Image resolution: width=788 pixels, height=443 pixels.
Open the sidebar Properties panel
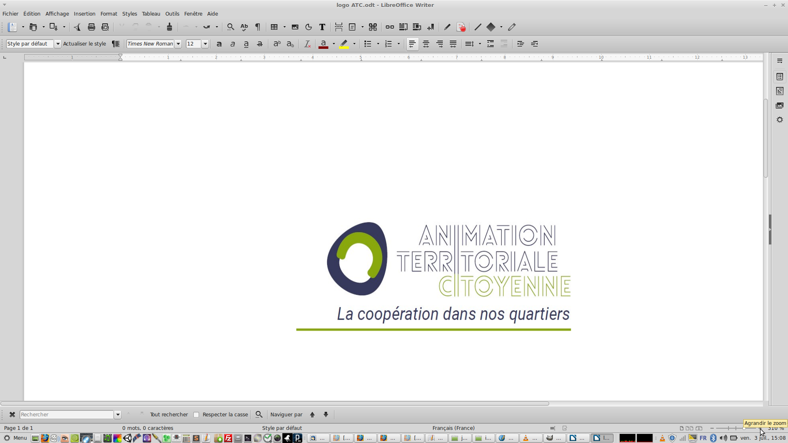point(780,77)
